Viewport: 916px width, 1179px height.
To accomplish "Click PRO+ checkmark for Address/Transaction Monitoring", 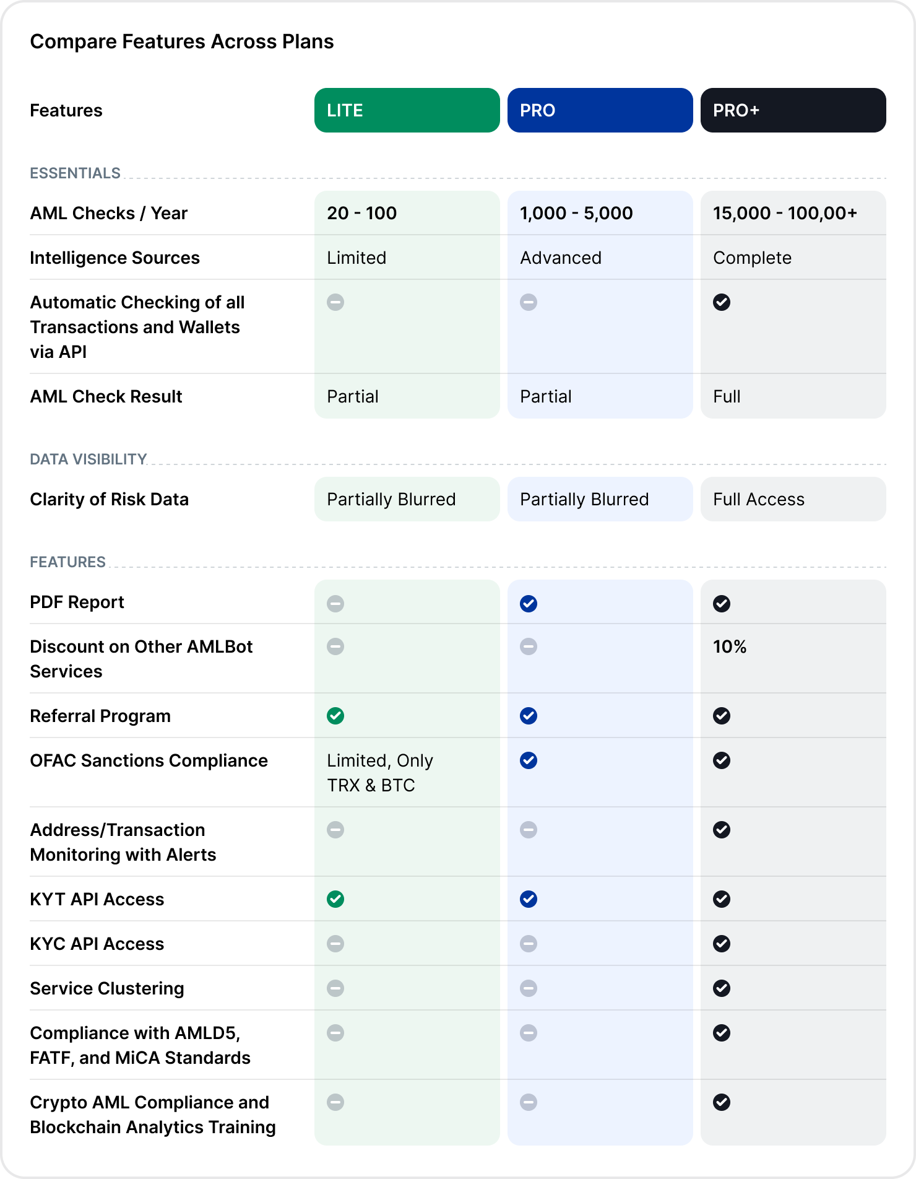I will [722, 830].
